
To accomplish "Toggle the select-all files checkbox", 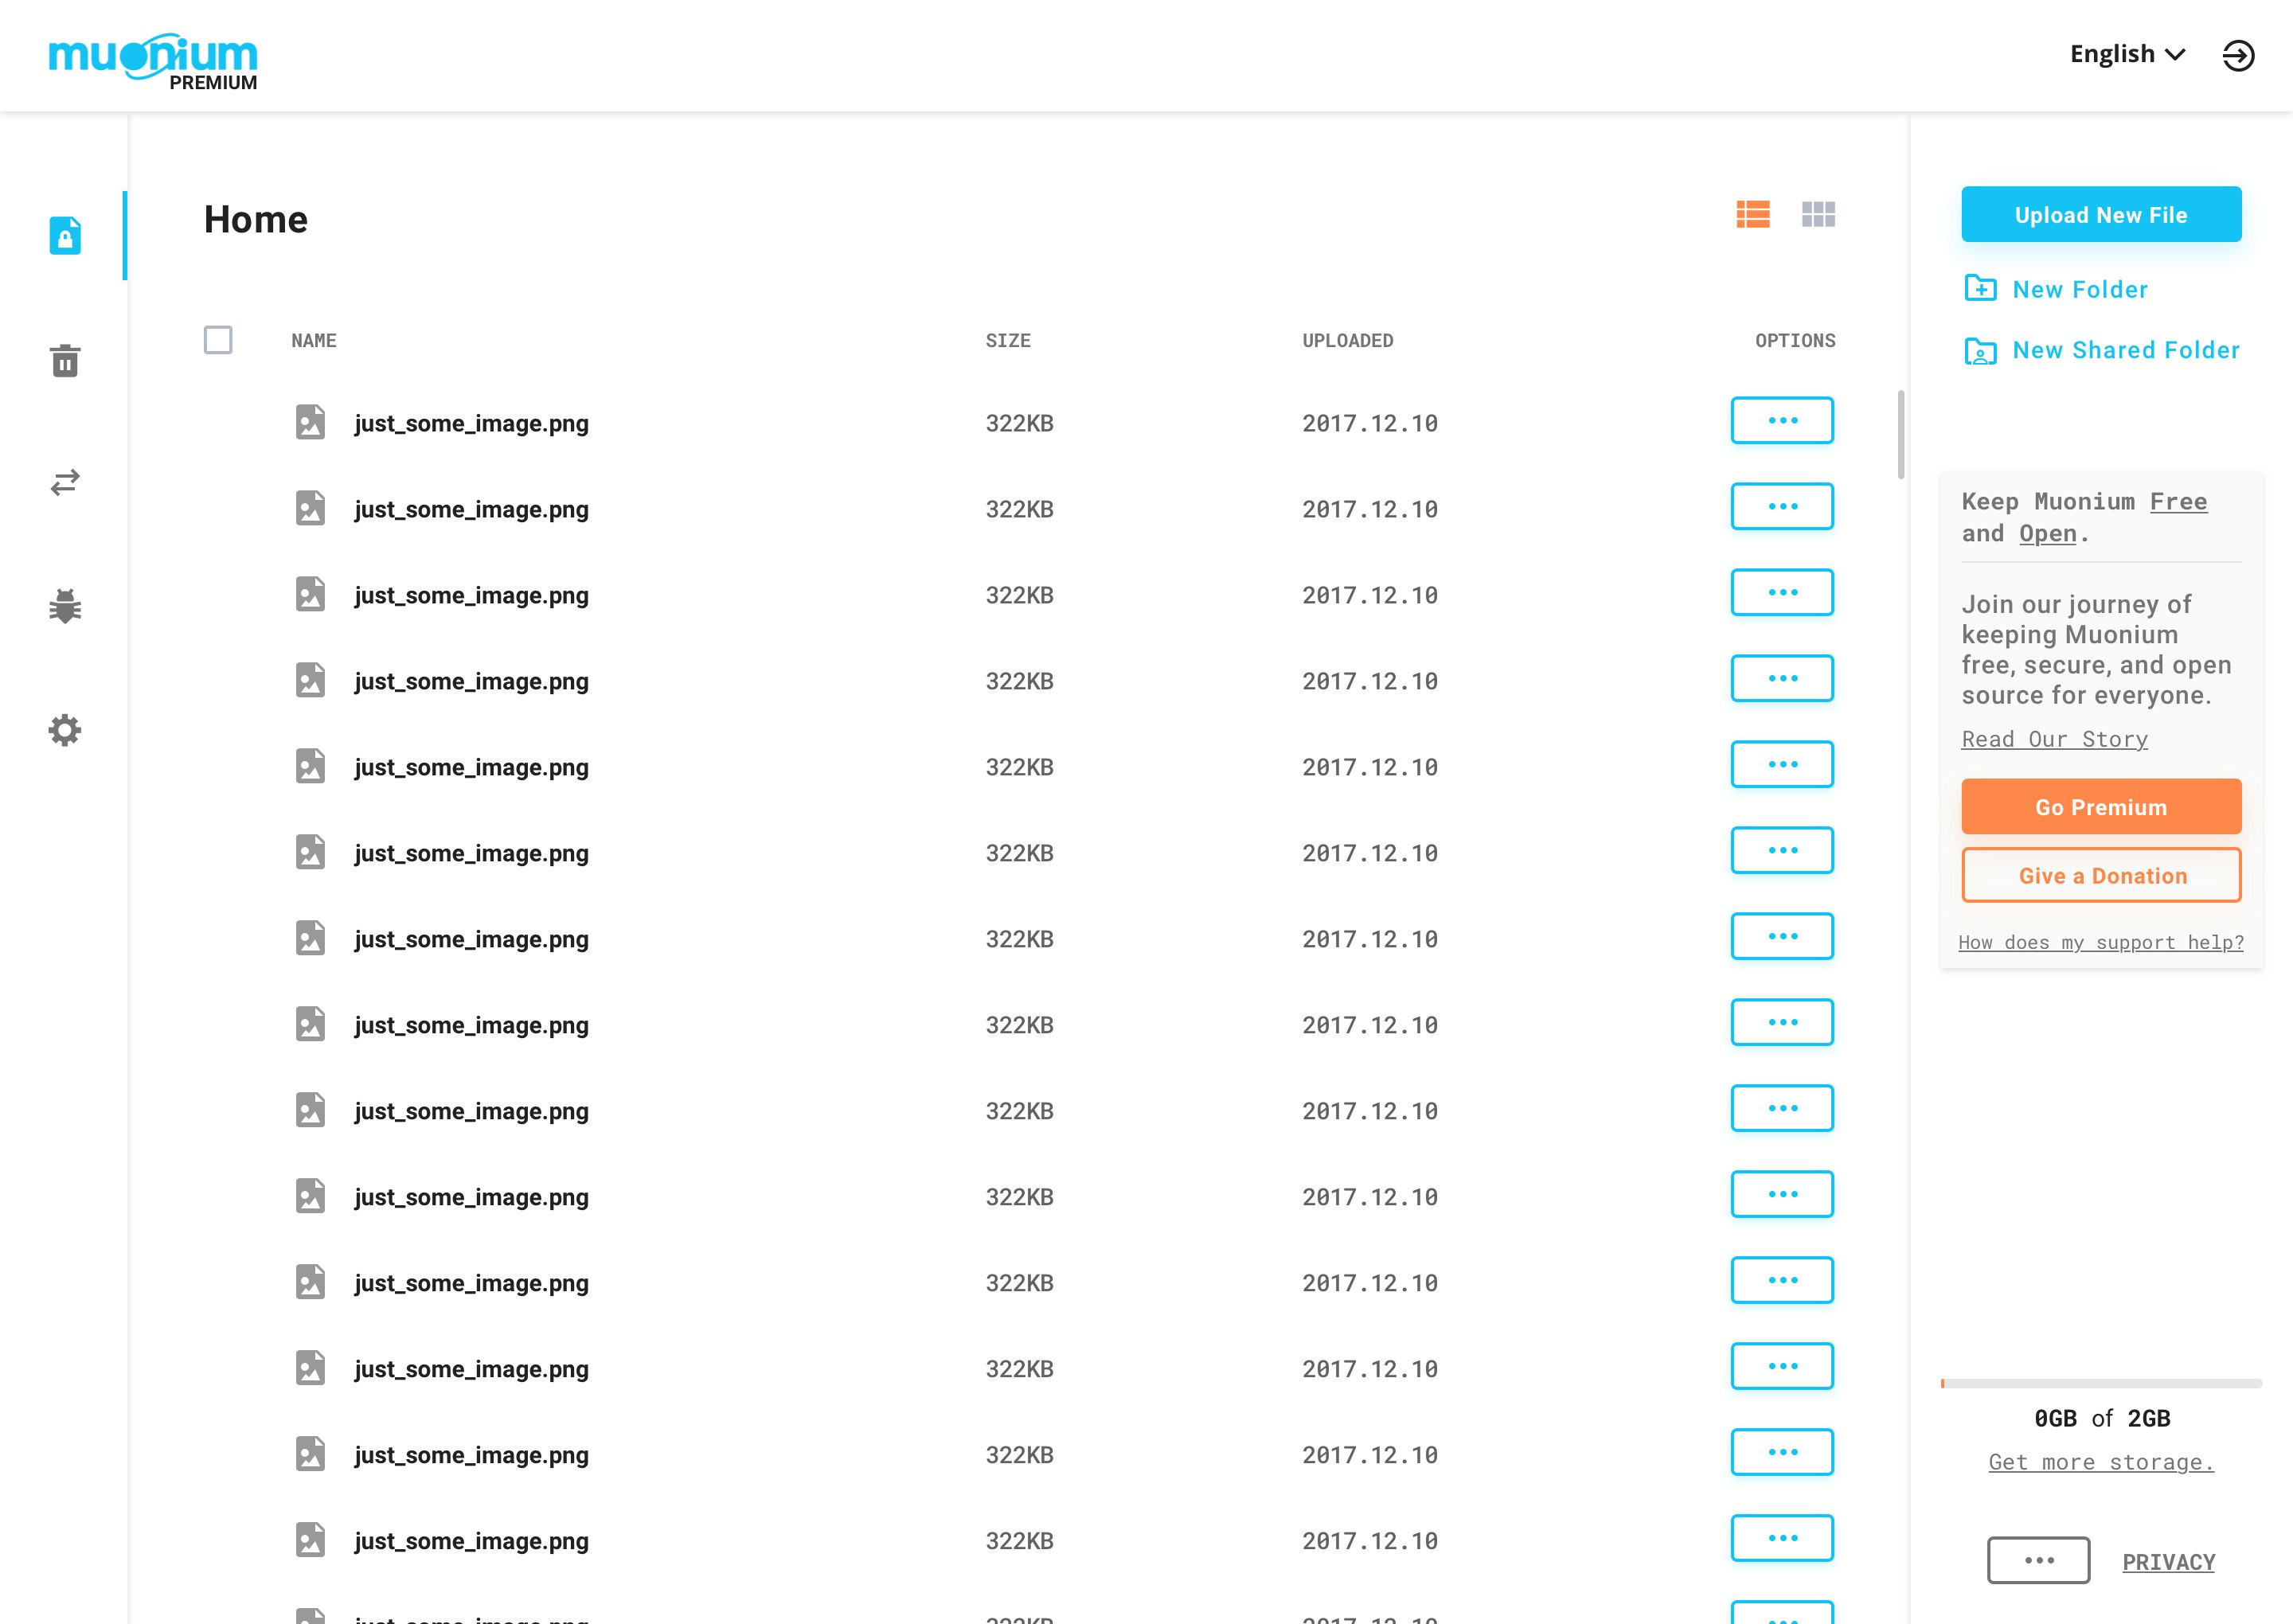I will click(x=218, y=340).
